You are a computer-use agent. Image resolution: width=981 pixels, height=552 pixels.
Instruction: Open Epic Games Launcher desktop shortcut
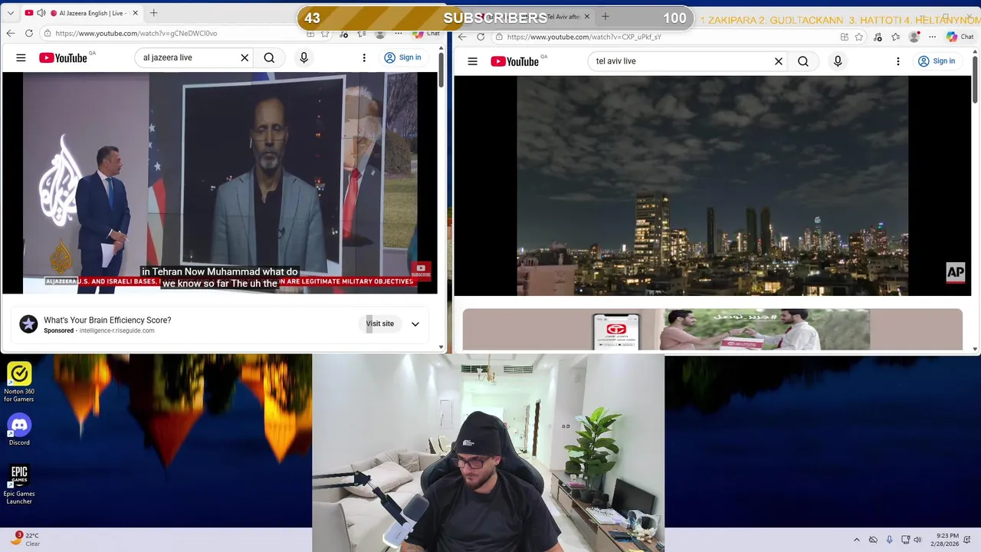[19, 484]
